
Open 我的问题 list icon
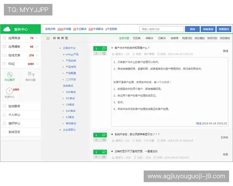tap(31, 74)
